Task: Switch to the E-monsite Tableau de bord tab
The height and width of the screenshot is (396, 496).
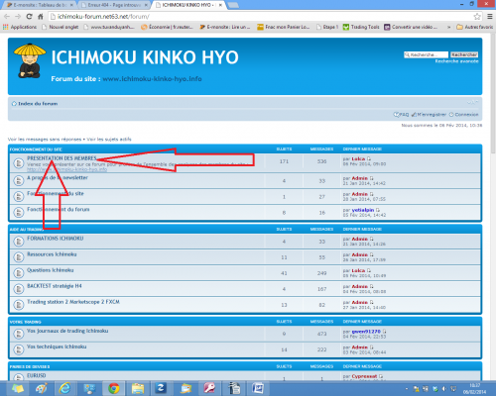Action: 41,5
